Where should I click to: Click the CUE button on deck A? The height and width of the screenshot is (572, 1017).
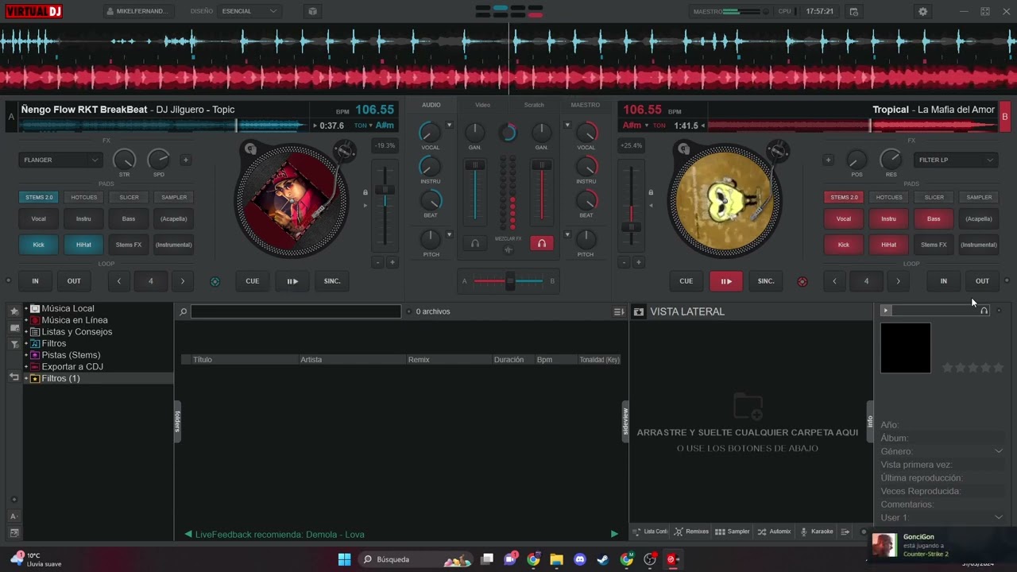[252, 281]
